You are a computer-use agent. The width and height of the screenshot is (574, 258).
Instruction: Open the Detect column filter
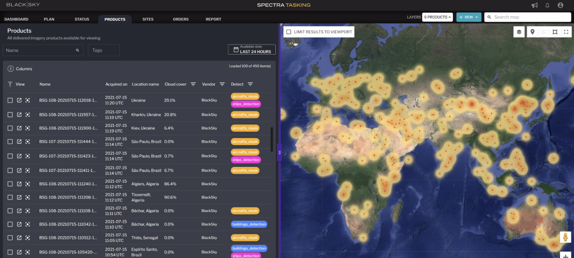coord(250,84)
